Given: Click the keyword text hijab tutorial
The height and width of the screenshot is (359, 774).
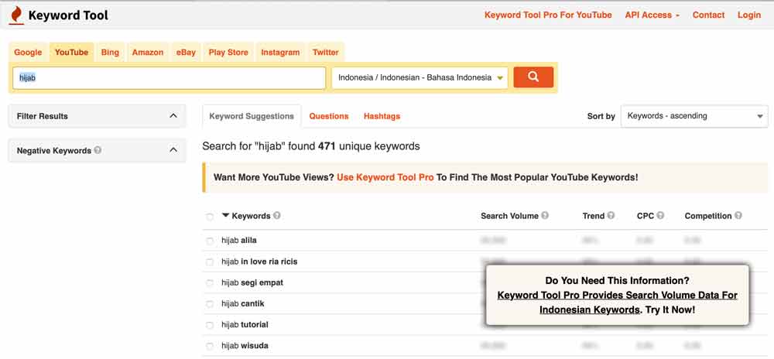Looking at the screenshot, I should click(245, 326).
